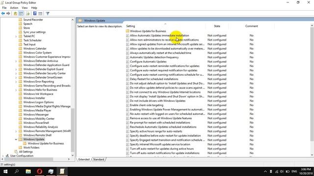Select 'Specify intranet Microsoft update service location'
The width and height of the screenshot is (314, 176).
160,144
